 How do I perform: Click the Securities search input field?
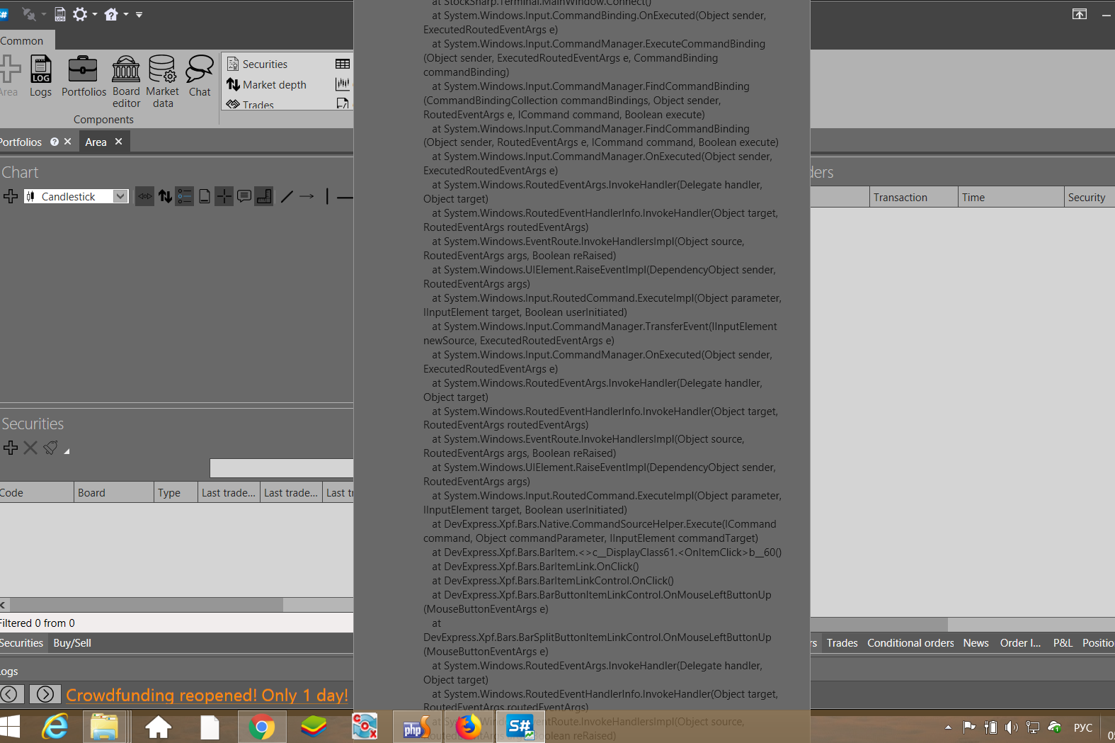(x=281, y=467)
